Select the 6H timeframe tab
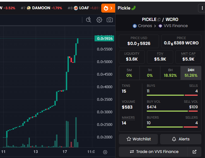 coord(170,73)
